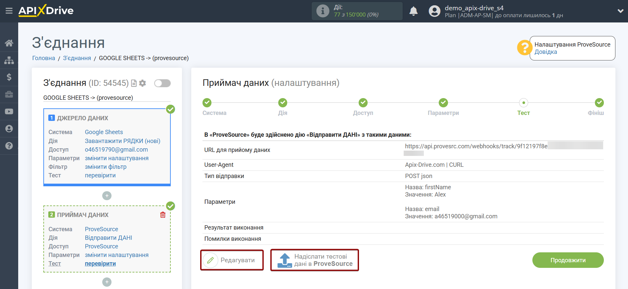Expand the account dropdown arrow
Image resolution: width=628 pixels, height=289 pixels.
tap(620, 11)
